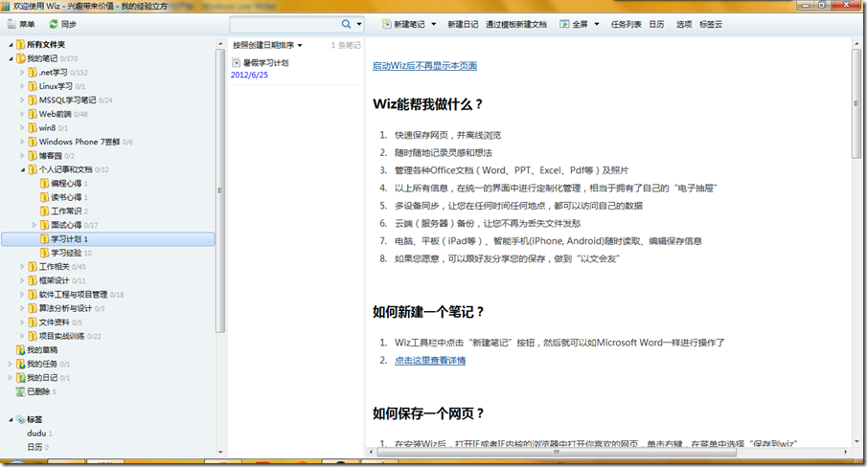This screenshot has width=867, height=467.
Task: Click the search magnifier icon
Action: [346, 24]
